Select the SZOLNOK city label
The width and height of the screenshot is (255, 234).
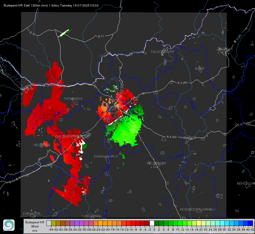[189, 138]
